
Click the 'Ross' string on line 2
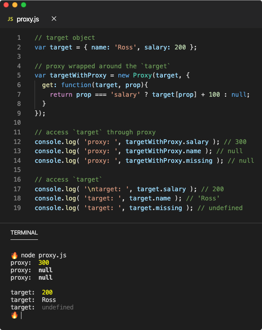coord(125,47)
